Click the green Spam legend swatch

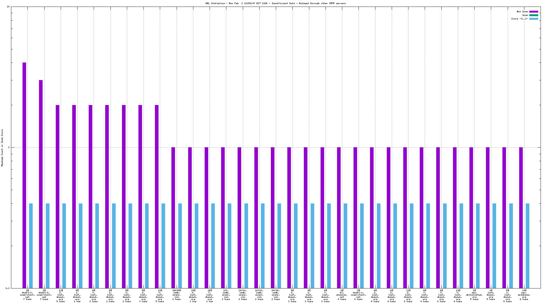[x=533, y=15]
